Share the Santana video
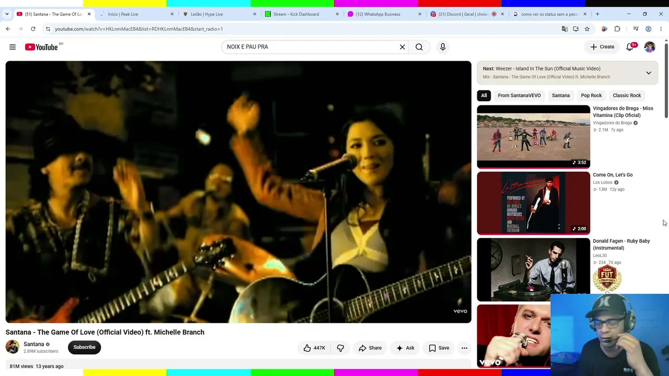669x376 pixels. tap(370, 348)
